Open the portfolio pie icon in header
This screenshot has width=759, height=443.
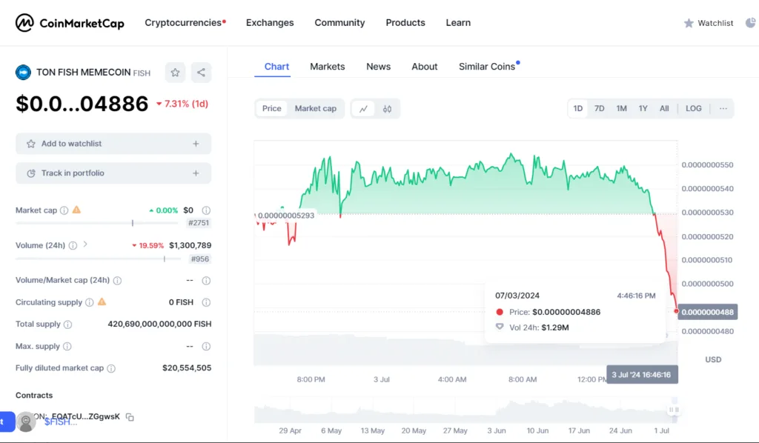pos(750,23)
